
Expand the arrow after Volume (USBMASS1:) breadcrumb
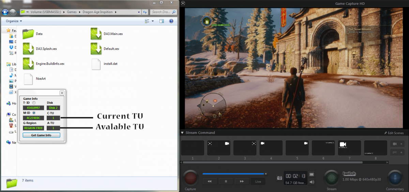tap(64, 12)
